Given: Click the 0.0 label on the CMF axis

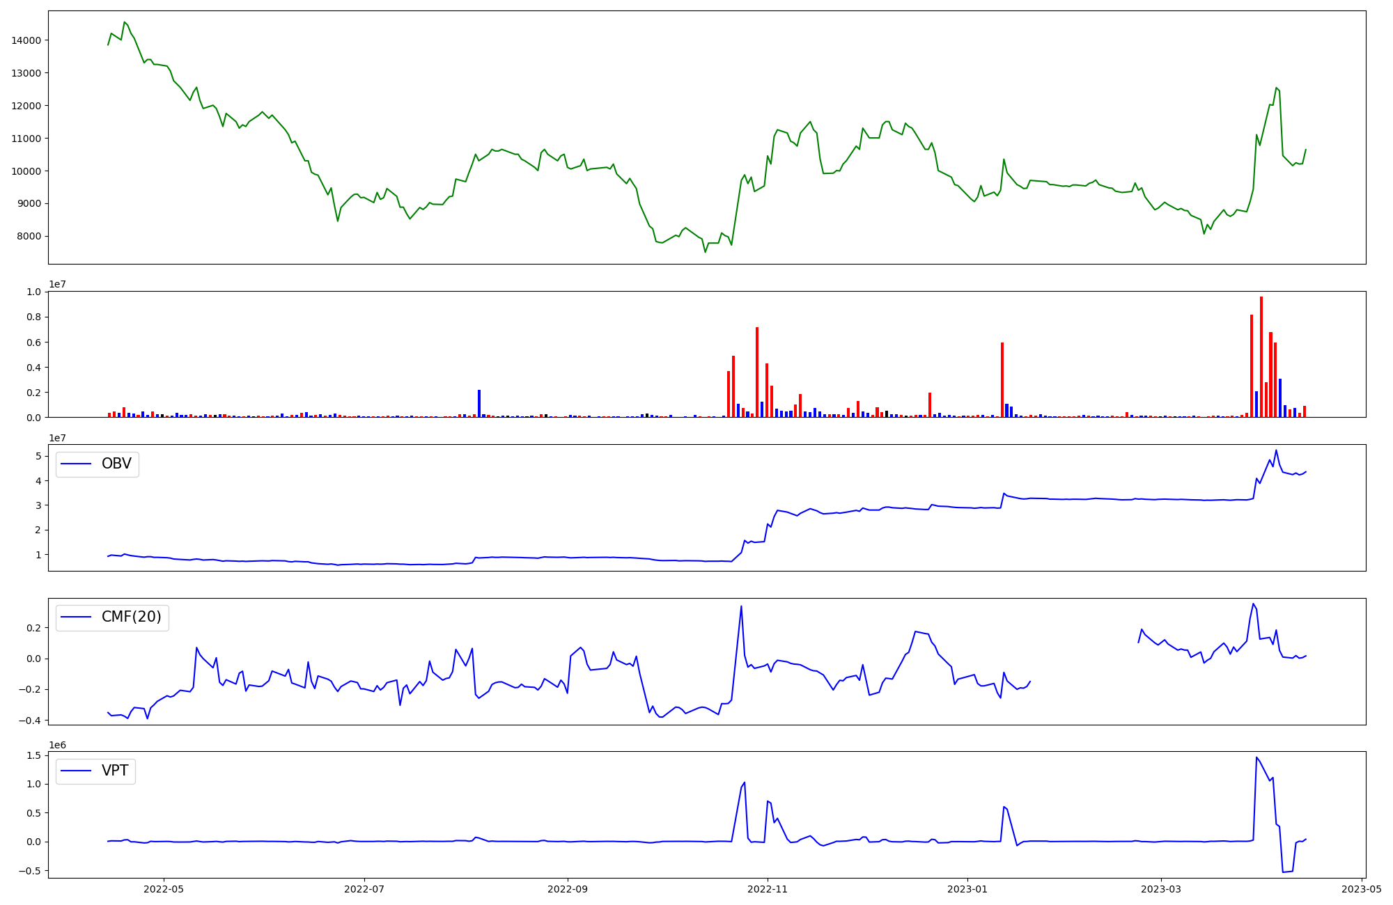Looking at the screenshot, I should tap(33, 659).
